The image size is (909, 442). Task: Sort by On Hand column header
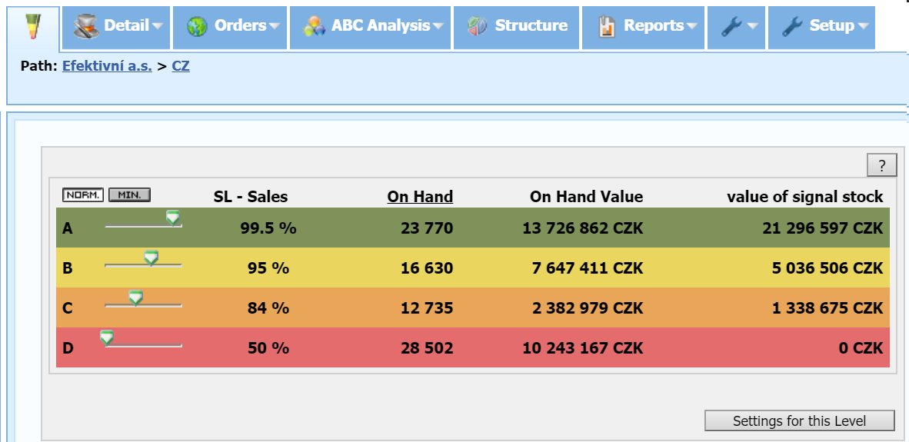coord(420,197)
